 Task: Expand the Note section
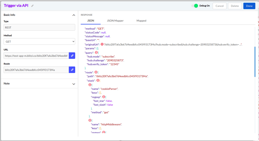[74, 84]
